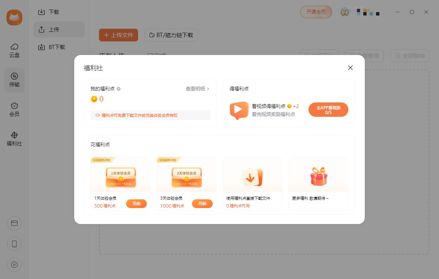Click the 500 福利点 price text
Screen dimensions: 439x279
point(105,206)
